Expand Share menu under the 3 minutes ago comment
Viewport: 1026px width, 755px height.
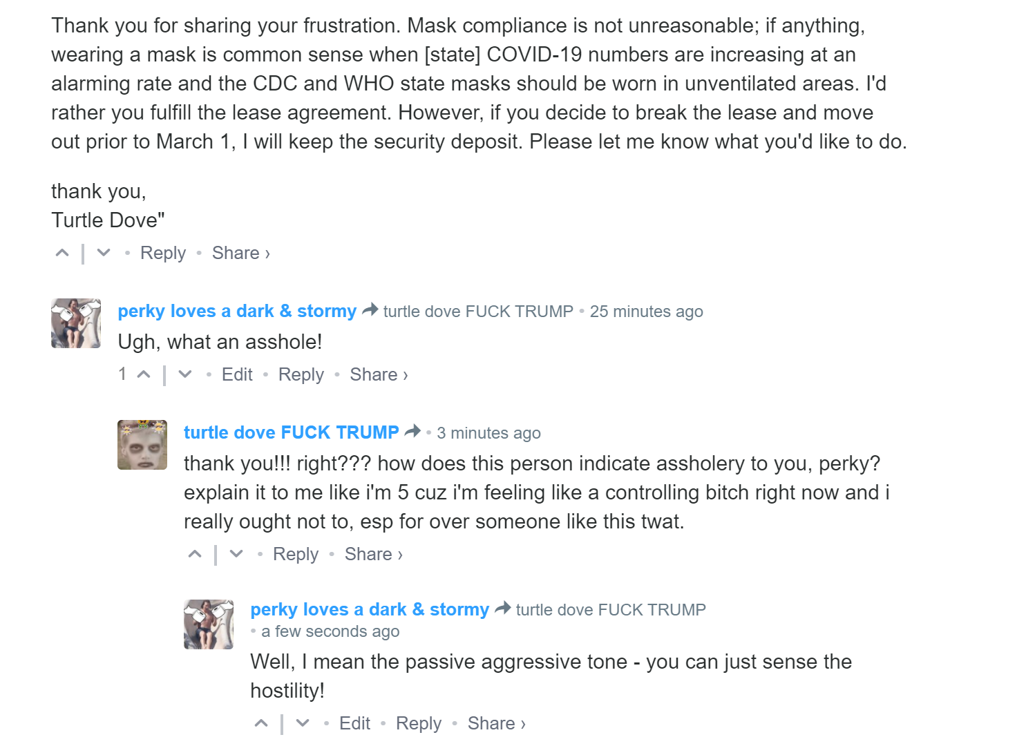pyautogui.click(x=373, y=555)
